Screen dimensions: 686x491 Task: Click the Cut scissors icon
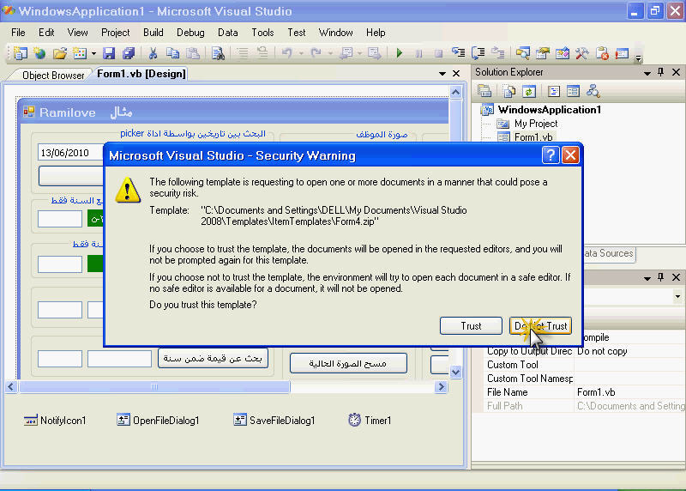tap(153, 53)
